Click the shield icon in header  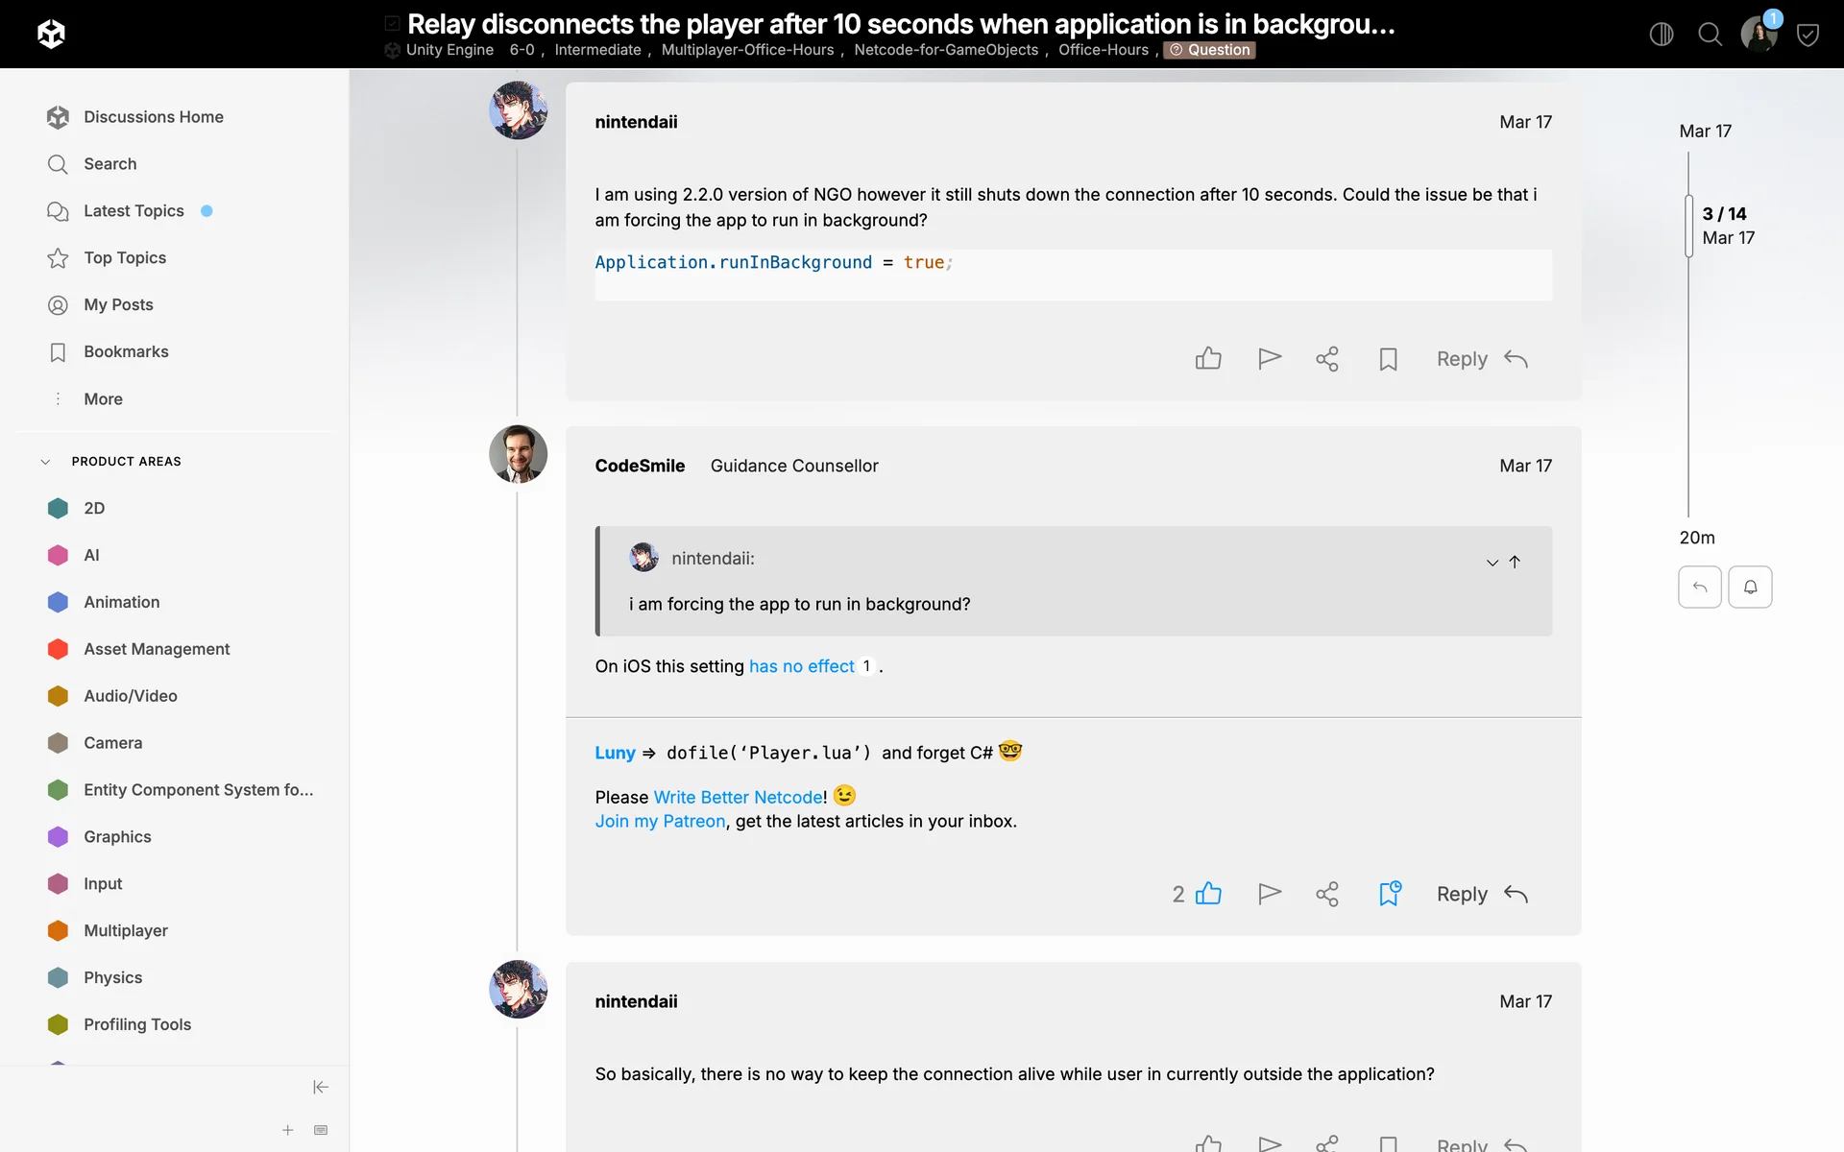1808,36
